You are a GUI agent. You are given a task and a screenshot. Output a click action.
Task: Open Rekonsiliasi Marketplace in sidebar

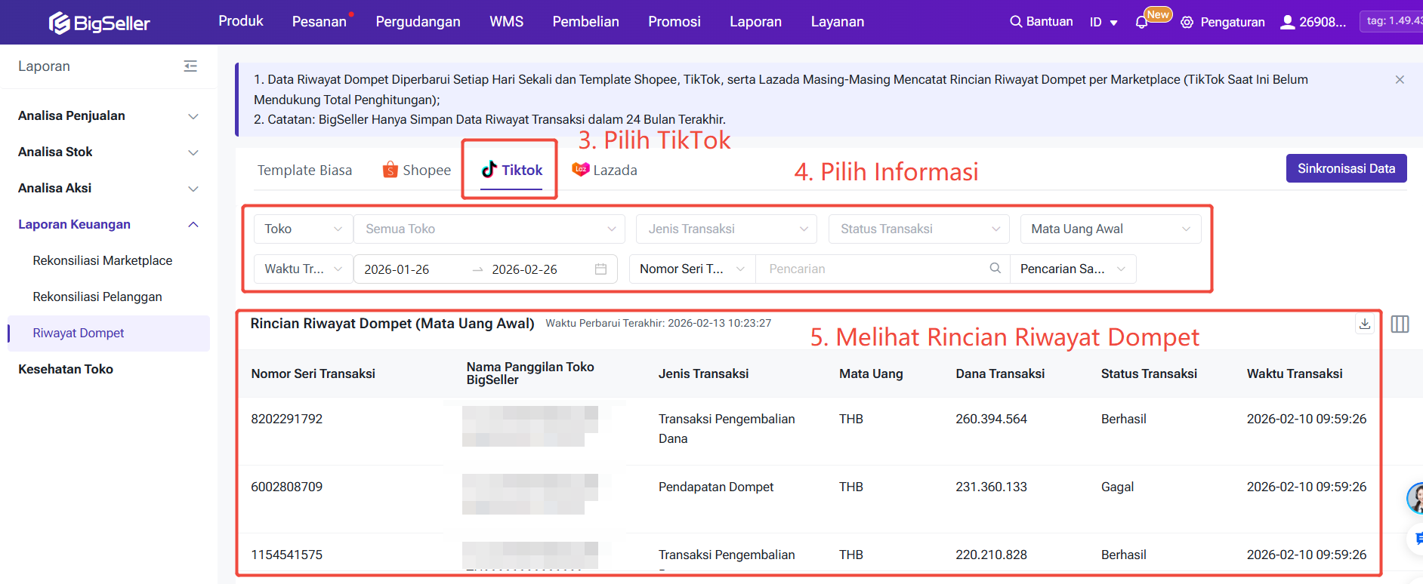pyautogui.click(x=103, y=261)
